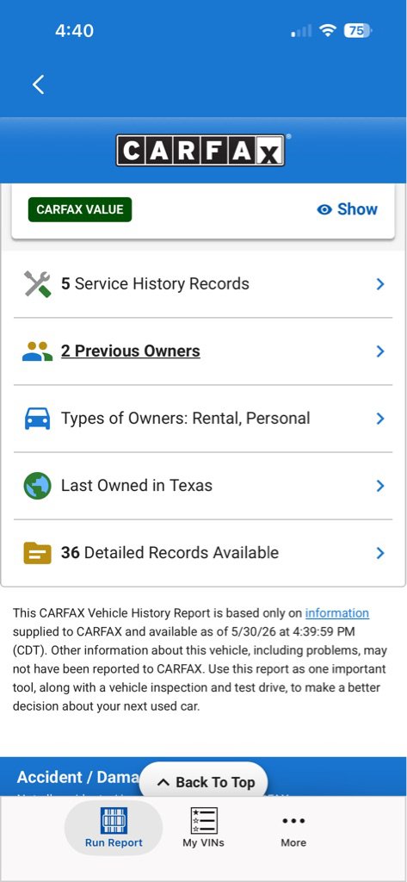407x882 pixels.
Task: Tap the people icon for previous owners
Action: point(38,351)
